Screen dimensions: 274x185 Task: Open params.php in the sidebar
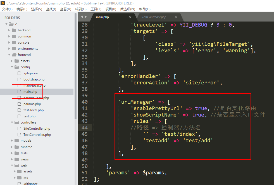tap(32, 104)
